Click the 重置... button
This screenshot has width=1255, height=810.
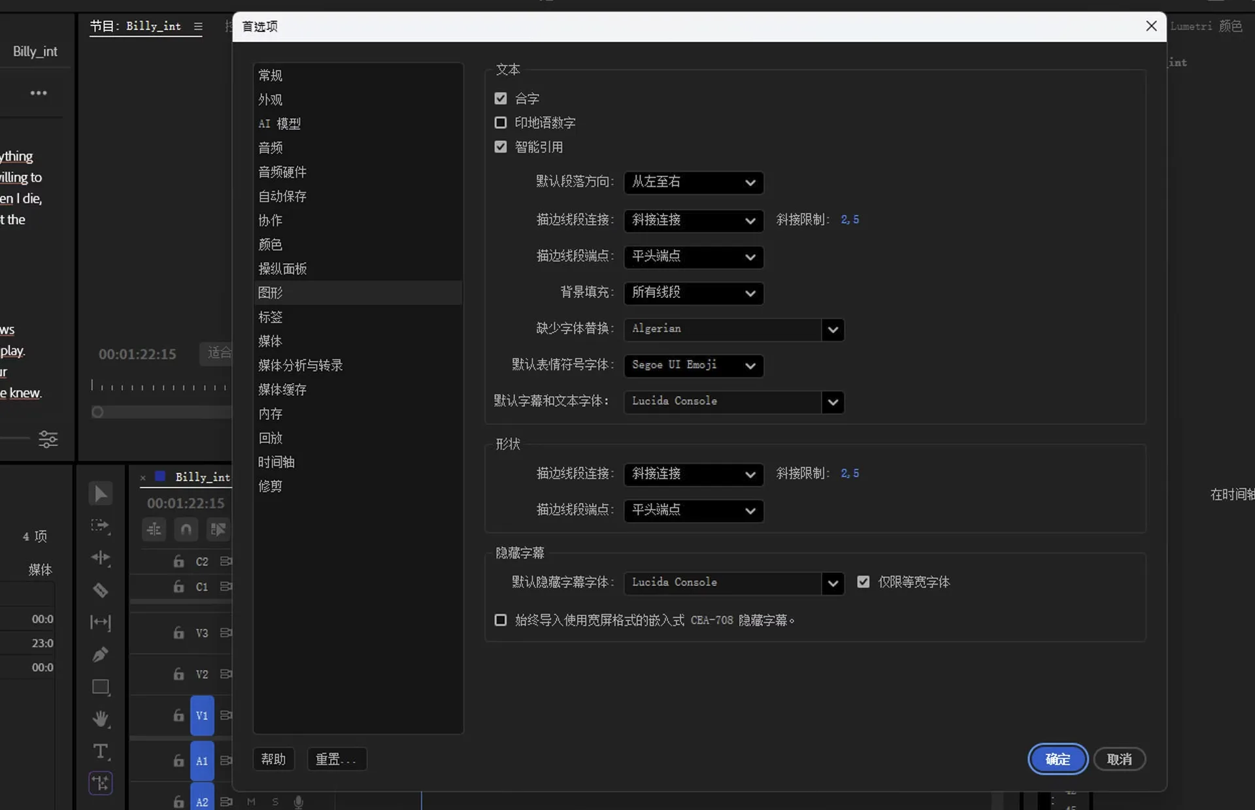click(x=336, y=759)
